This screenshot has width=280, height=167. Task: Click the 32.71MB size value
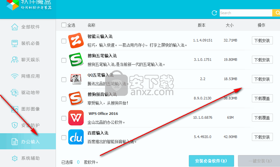230,40
